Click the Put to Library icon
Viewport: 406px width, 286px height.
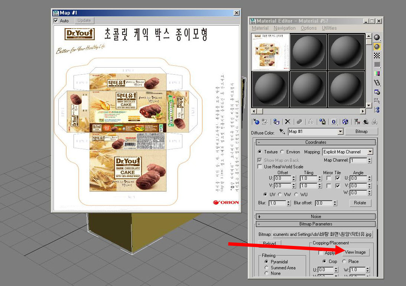(322, 122)
